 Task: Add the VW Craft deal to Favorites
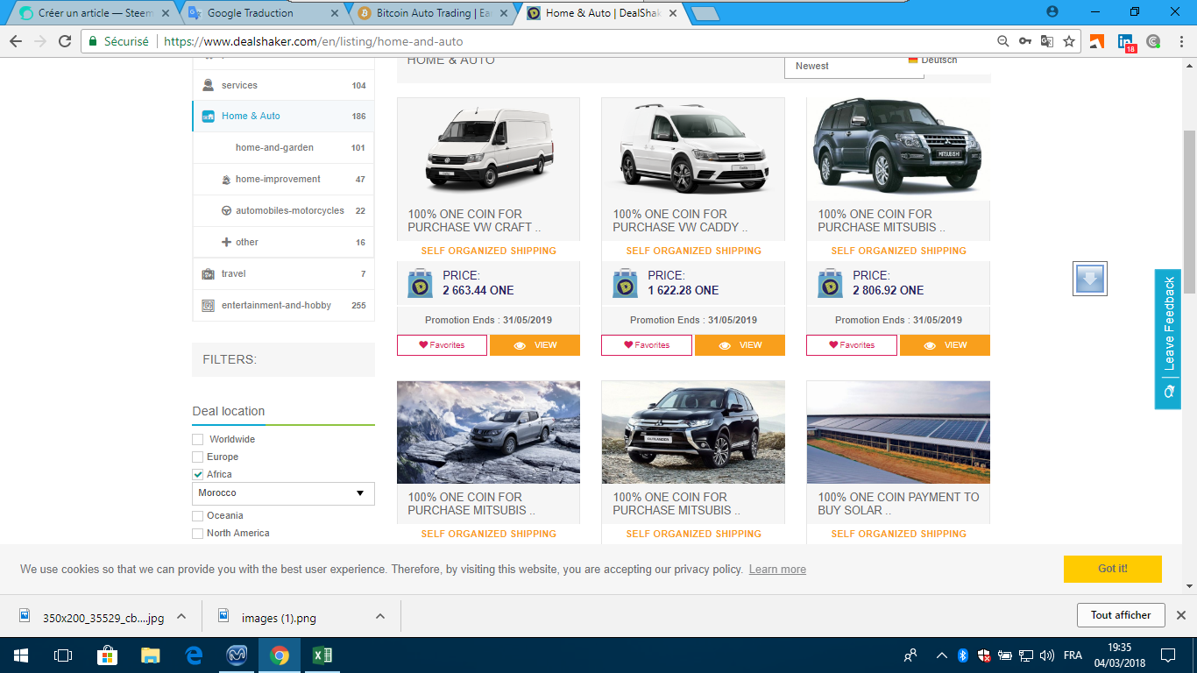tap(442, 345)
